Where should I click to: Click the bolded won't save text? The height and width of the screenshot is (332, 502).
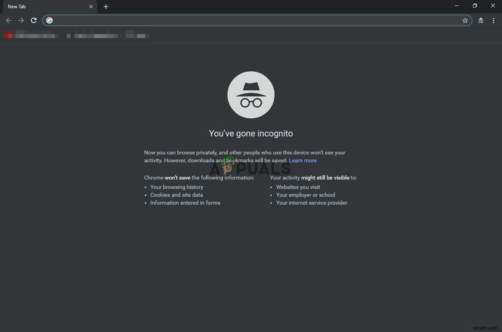point(177,178)
